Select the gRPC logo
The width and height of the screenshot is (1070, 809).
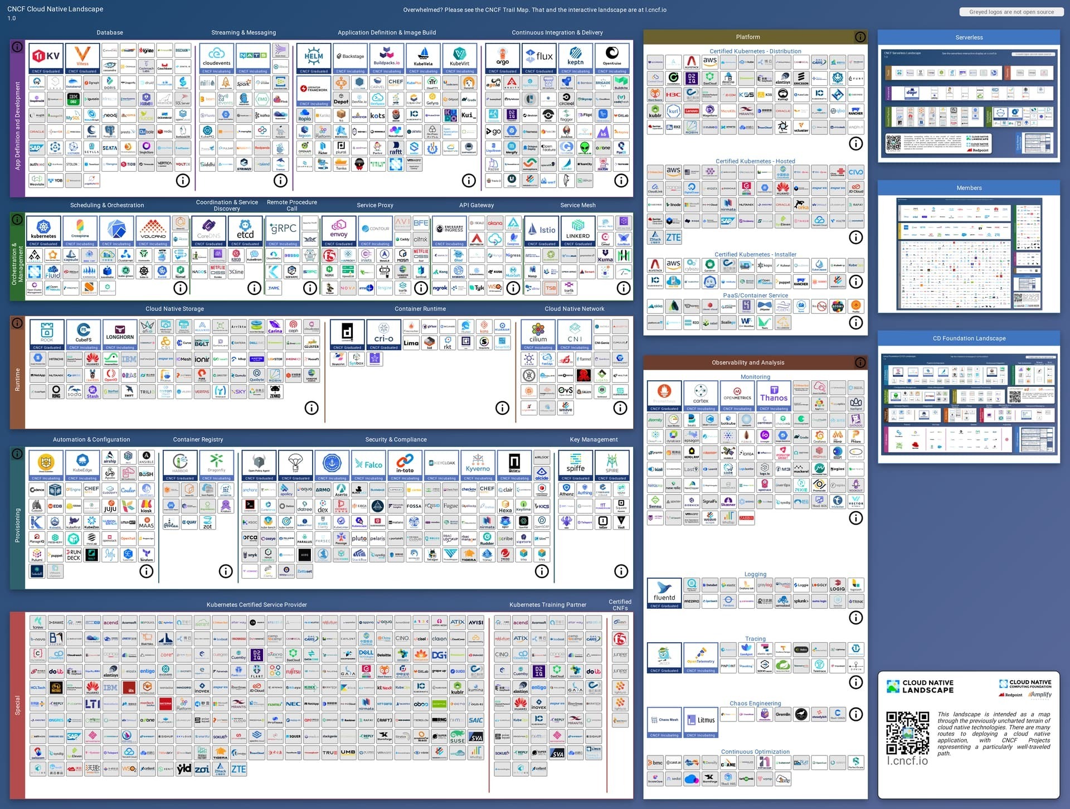click(x=283, y=231)
